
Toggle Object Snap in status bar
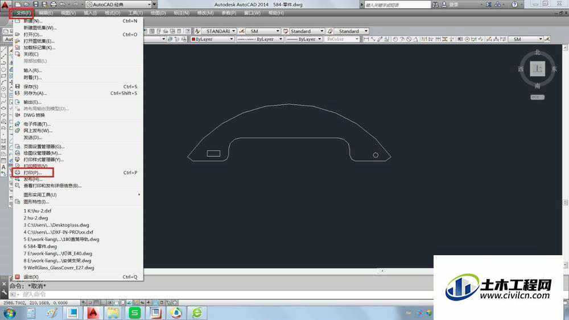coord(116,302)
